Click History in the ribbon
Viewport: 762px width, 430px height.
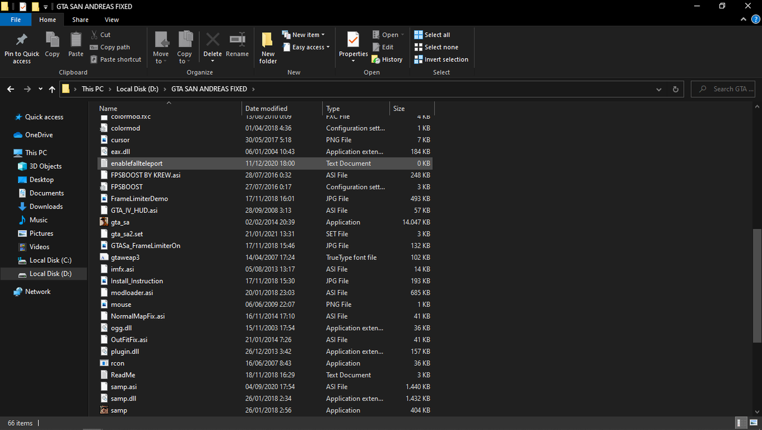coord(388,59)
